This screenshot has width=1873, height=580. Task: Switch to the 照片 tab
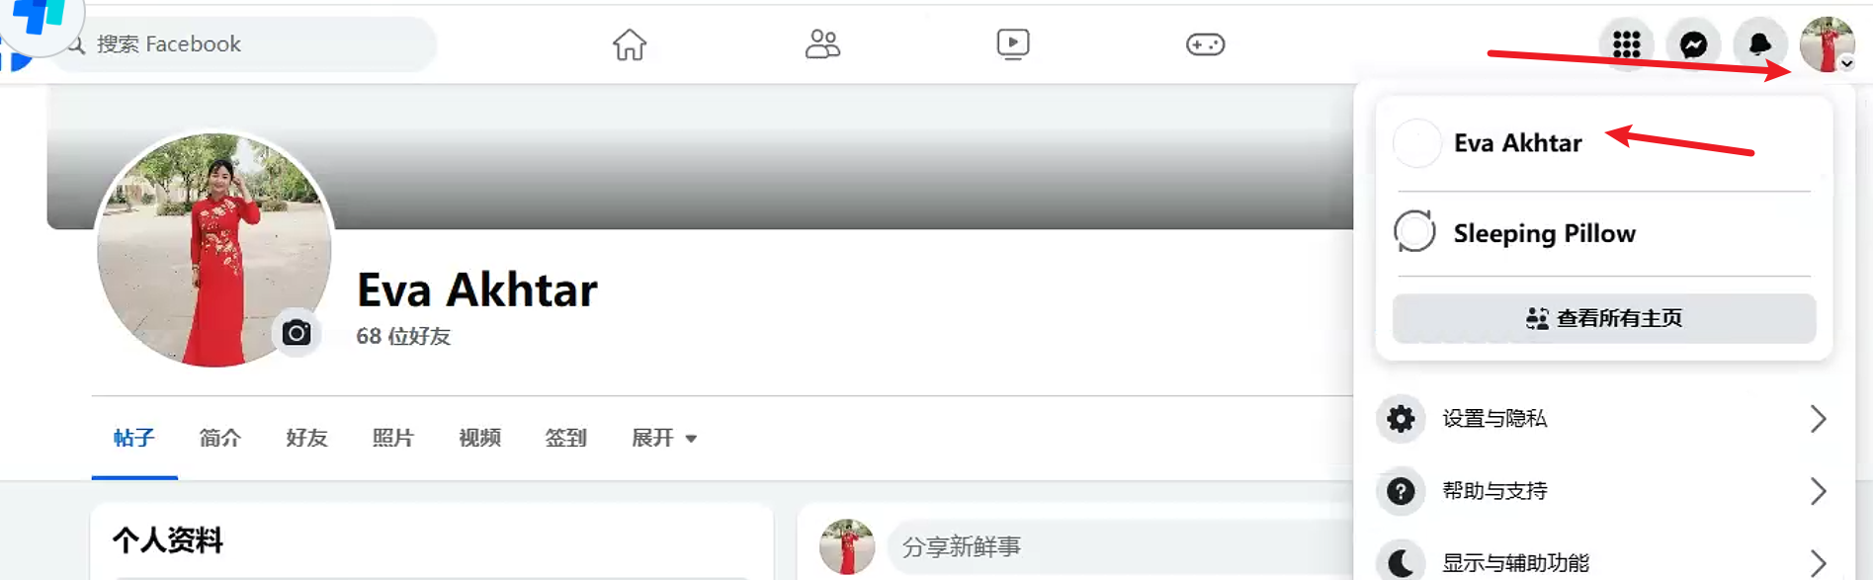click(392, 438)
